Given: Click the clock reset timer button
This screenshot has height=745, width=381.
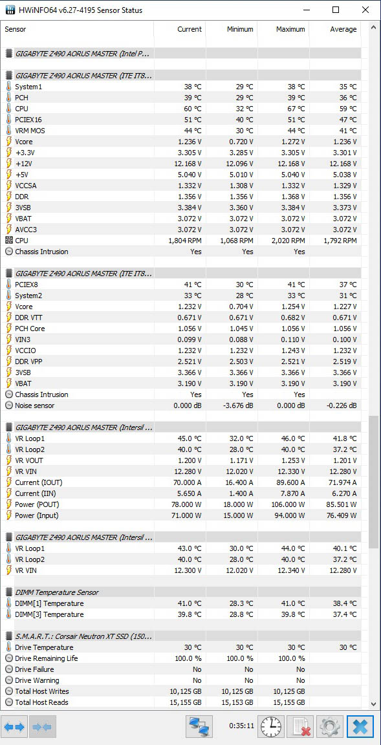Looking at the screenshot, I should point(271,726).
